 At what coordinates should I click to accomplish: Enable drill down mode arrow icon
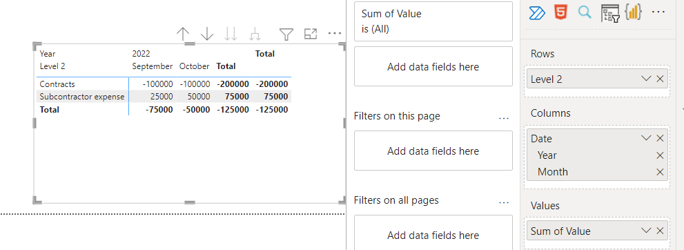pos(207,35)
